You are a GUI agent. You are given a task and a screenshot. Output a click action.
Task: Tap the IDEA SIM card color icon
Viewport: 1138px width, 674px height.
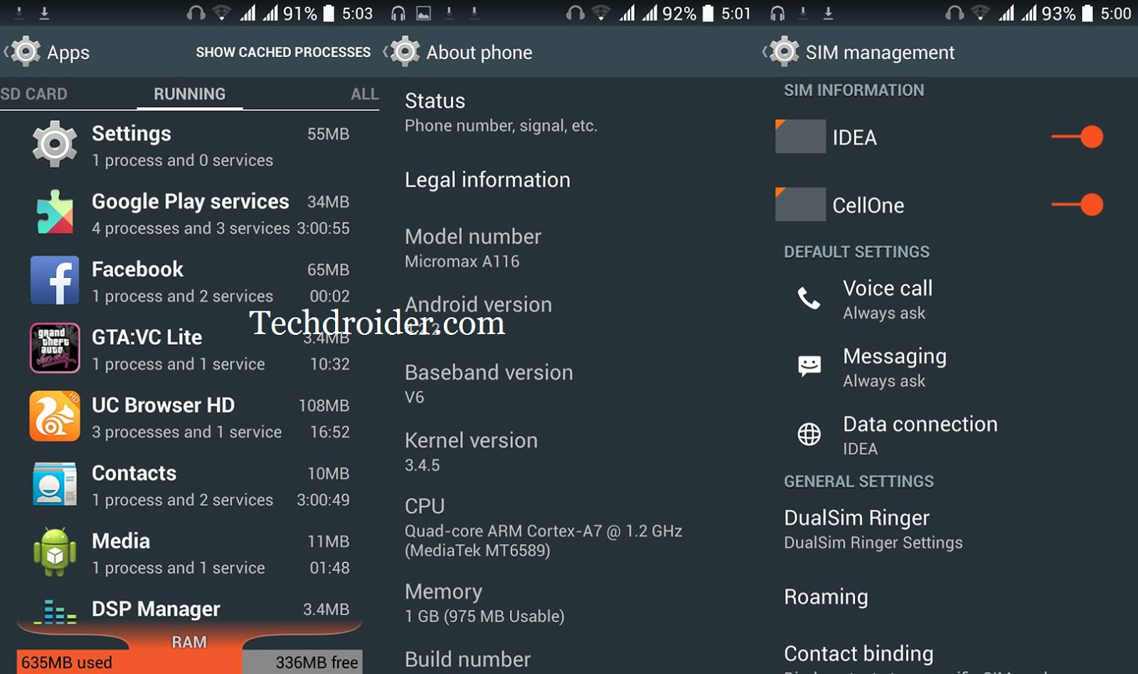tap(800, 137)
